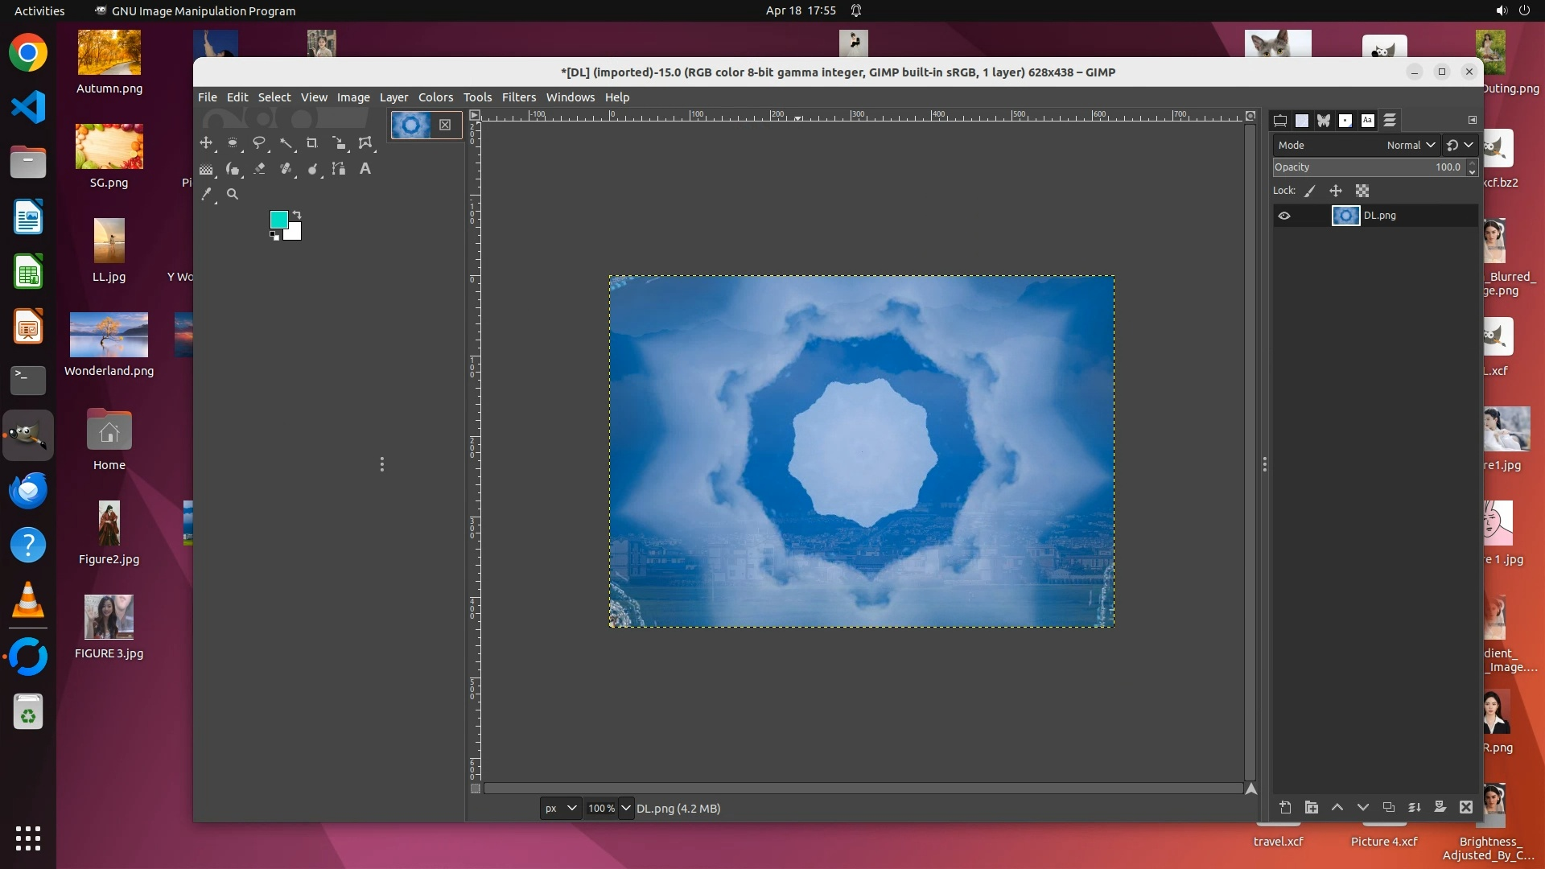Add a layer mask using mask icon
Screen dimensions: 1545x869
(1440, 807)
